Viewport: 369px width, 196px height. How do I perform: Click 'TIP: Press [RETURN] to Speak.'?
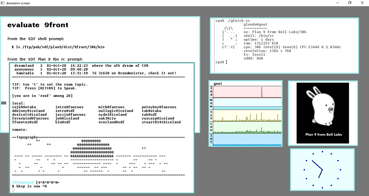click(45, 88)
